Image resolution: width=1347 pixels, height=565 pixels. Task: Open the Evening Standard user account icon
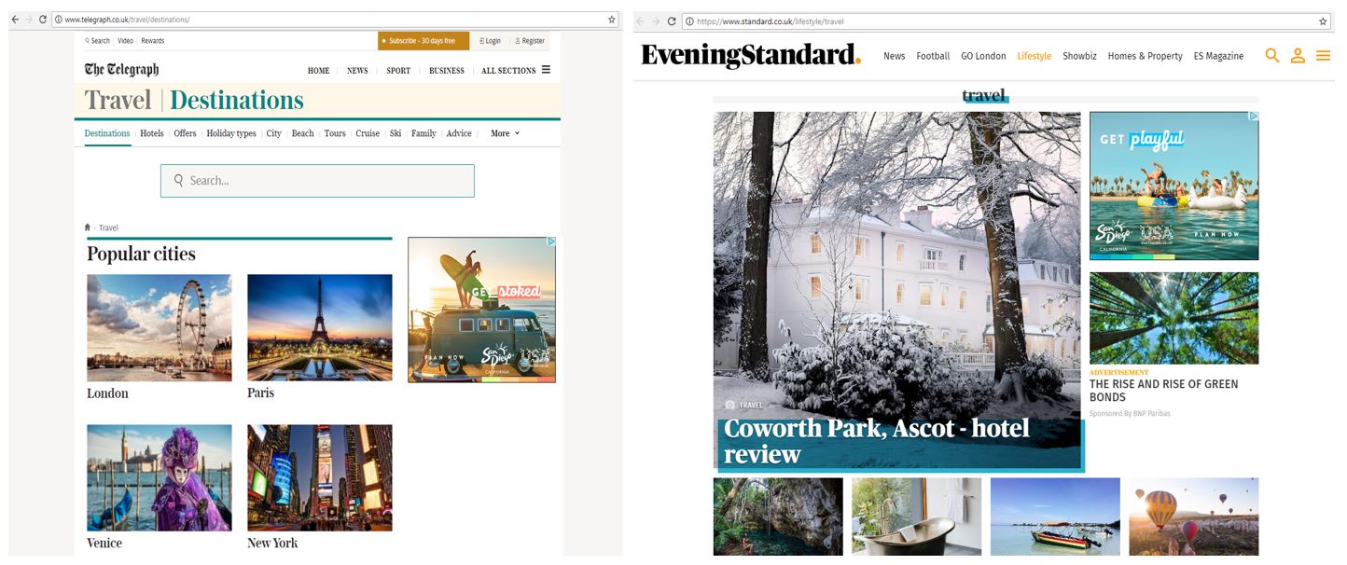tap(1298, 56)
